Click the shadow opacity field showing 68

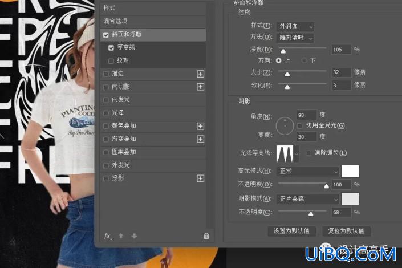pyautogui.click(x=341, y=212)
